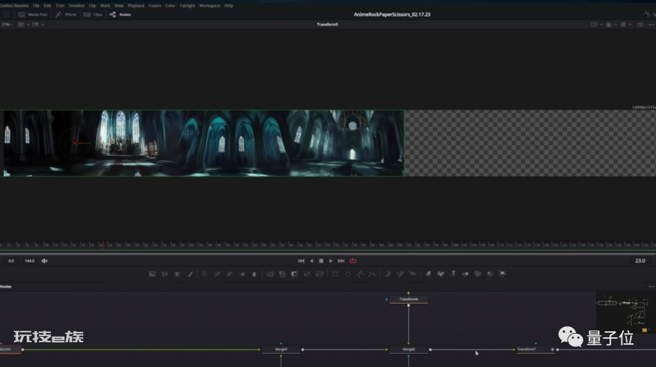The height and width of the screenshot is (367, 656).
Task: Add a Background node from the toolbar
Action: coord(152,274)
